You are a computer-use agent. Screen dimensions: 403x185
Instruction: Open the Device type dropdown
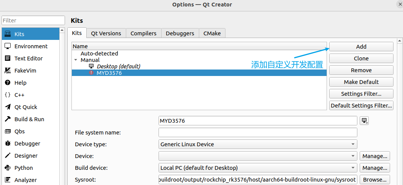pyautogui.click(x=258, y=144)
